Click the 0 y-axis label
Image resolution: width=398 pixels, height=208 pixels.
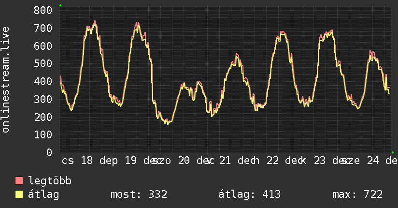(x=49, y=152)
